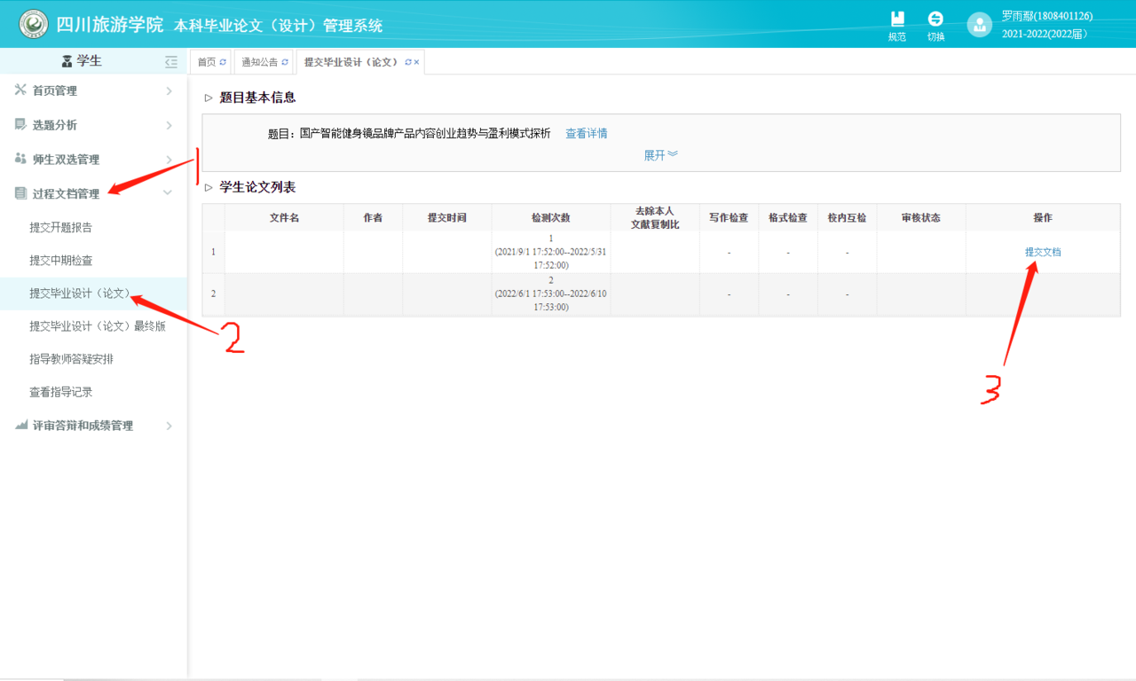Switch to the 首页 tab

tap(207, 62)
